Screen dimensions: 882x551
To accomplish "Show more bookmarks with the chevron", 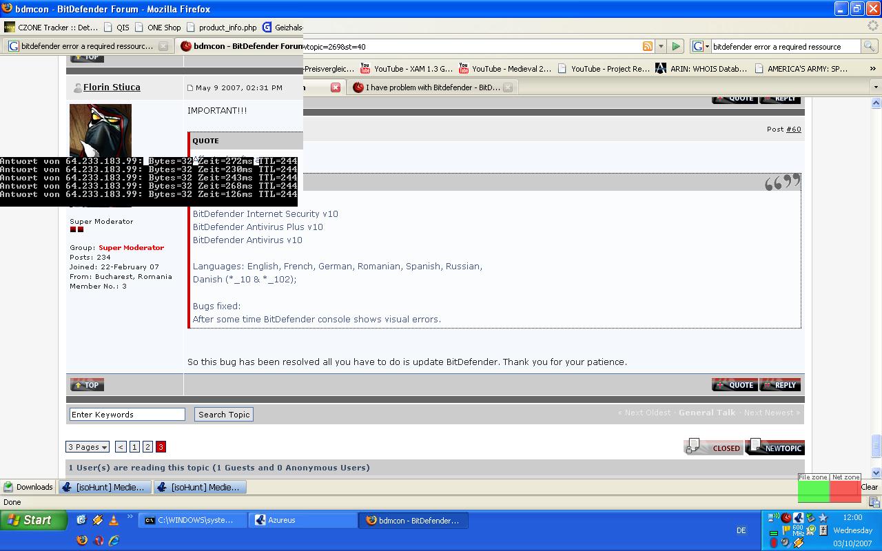I will coord(872,68).
